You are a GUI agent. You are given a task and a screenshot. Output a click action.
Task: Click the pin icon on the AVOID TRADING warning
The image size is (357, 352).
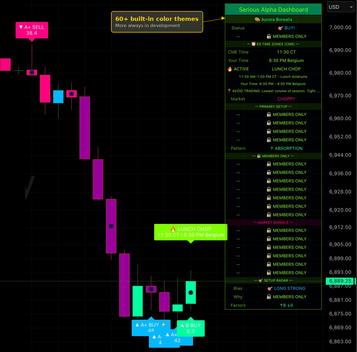[x=229, y=91]
